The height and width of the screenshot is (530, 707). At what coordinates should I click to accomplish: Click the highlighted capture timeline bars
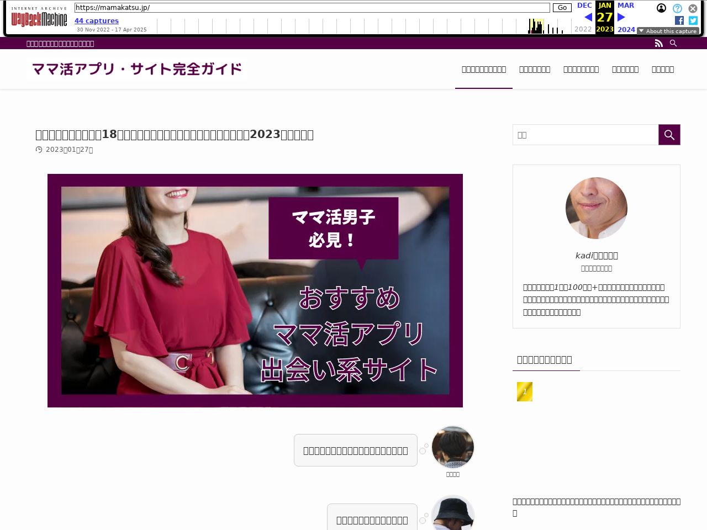coord(536,26)
